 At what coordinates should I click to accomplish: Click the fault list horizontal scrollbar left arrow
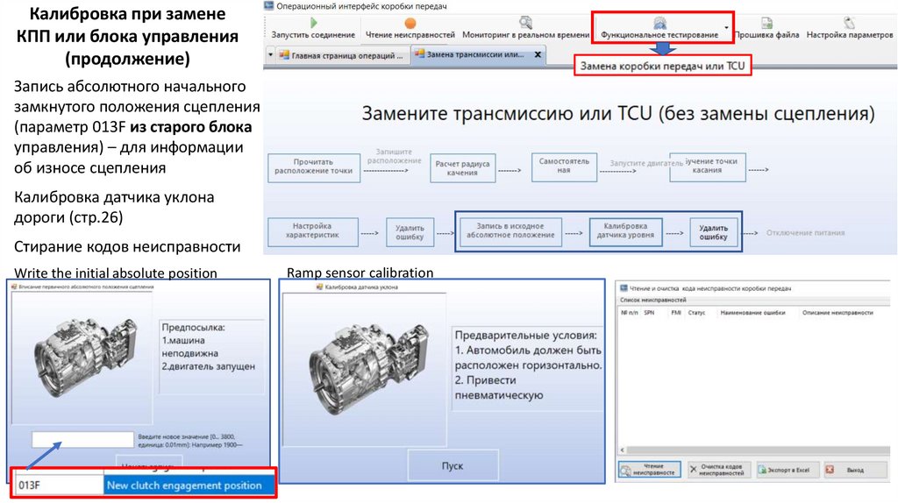pos(623,450)
